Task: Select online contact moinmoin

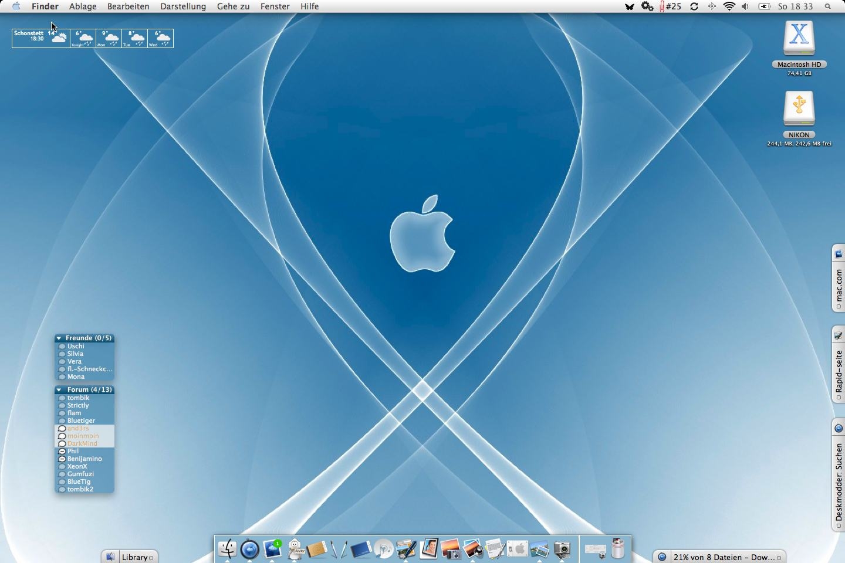Action: click(84, 436)
